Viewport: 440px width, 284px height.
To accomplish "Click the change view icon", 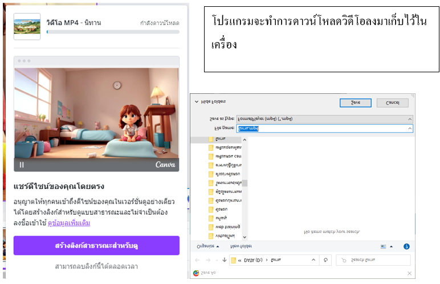I will coord(383,246).
